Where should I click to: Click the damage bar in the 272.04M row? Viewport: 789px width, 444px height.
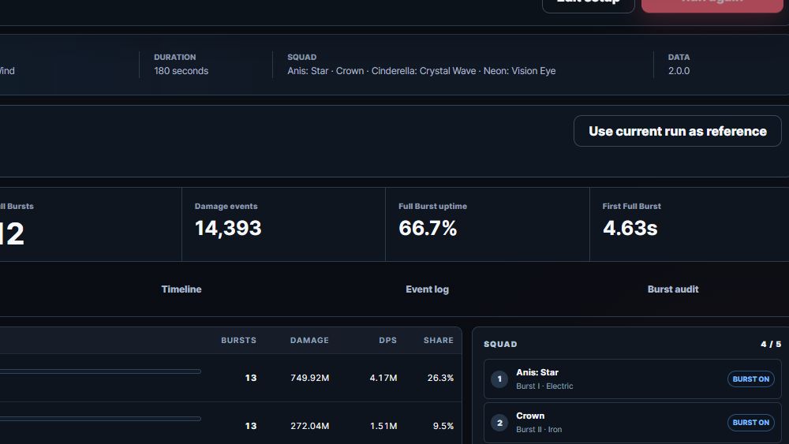coord(100,419)
